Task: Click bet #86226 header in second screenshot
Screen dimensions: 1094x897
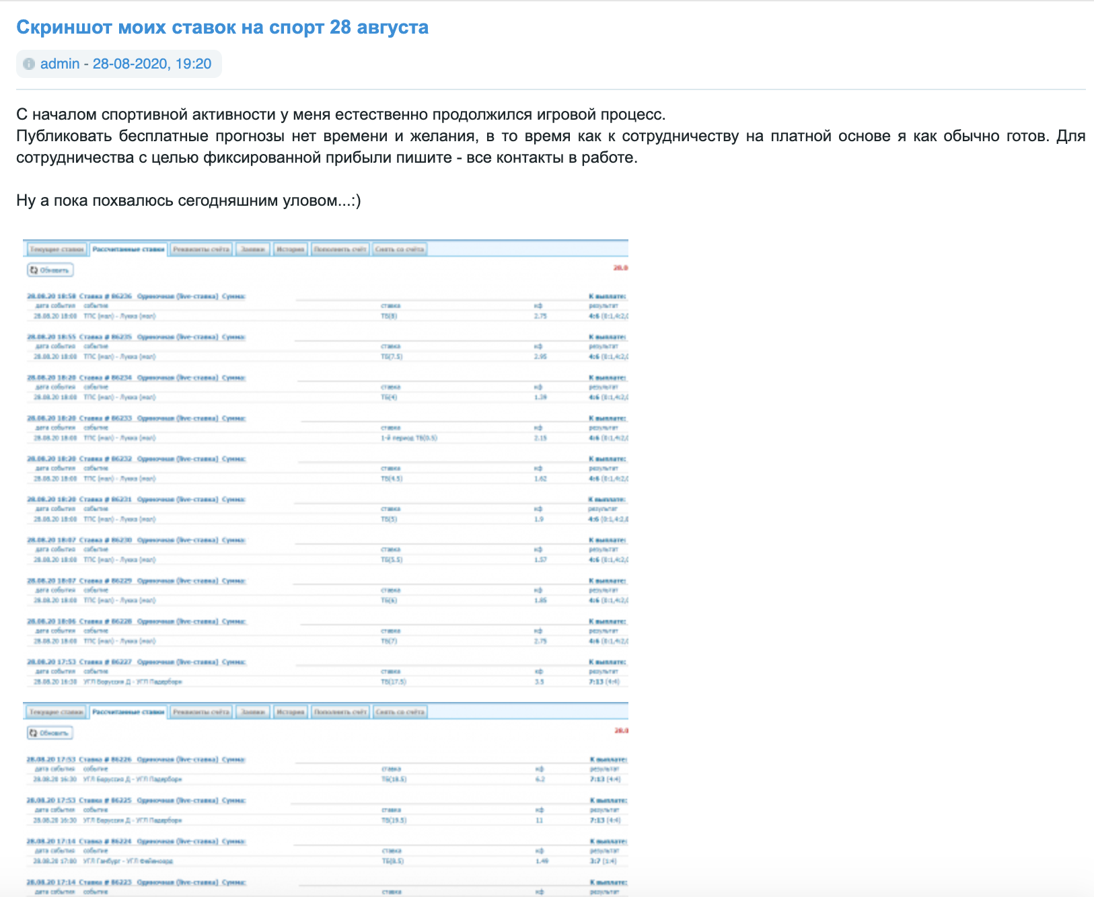Action: click(136, 760)
